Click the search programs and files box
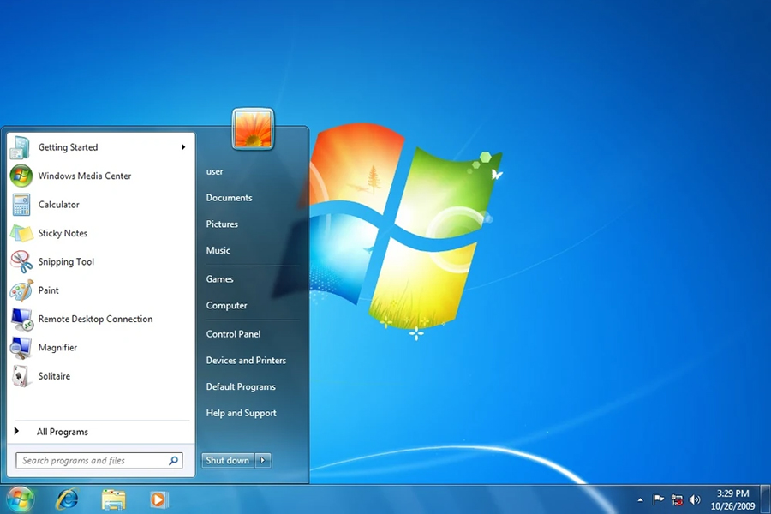 (x=94, y=460)
